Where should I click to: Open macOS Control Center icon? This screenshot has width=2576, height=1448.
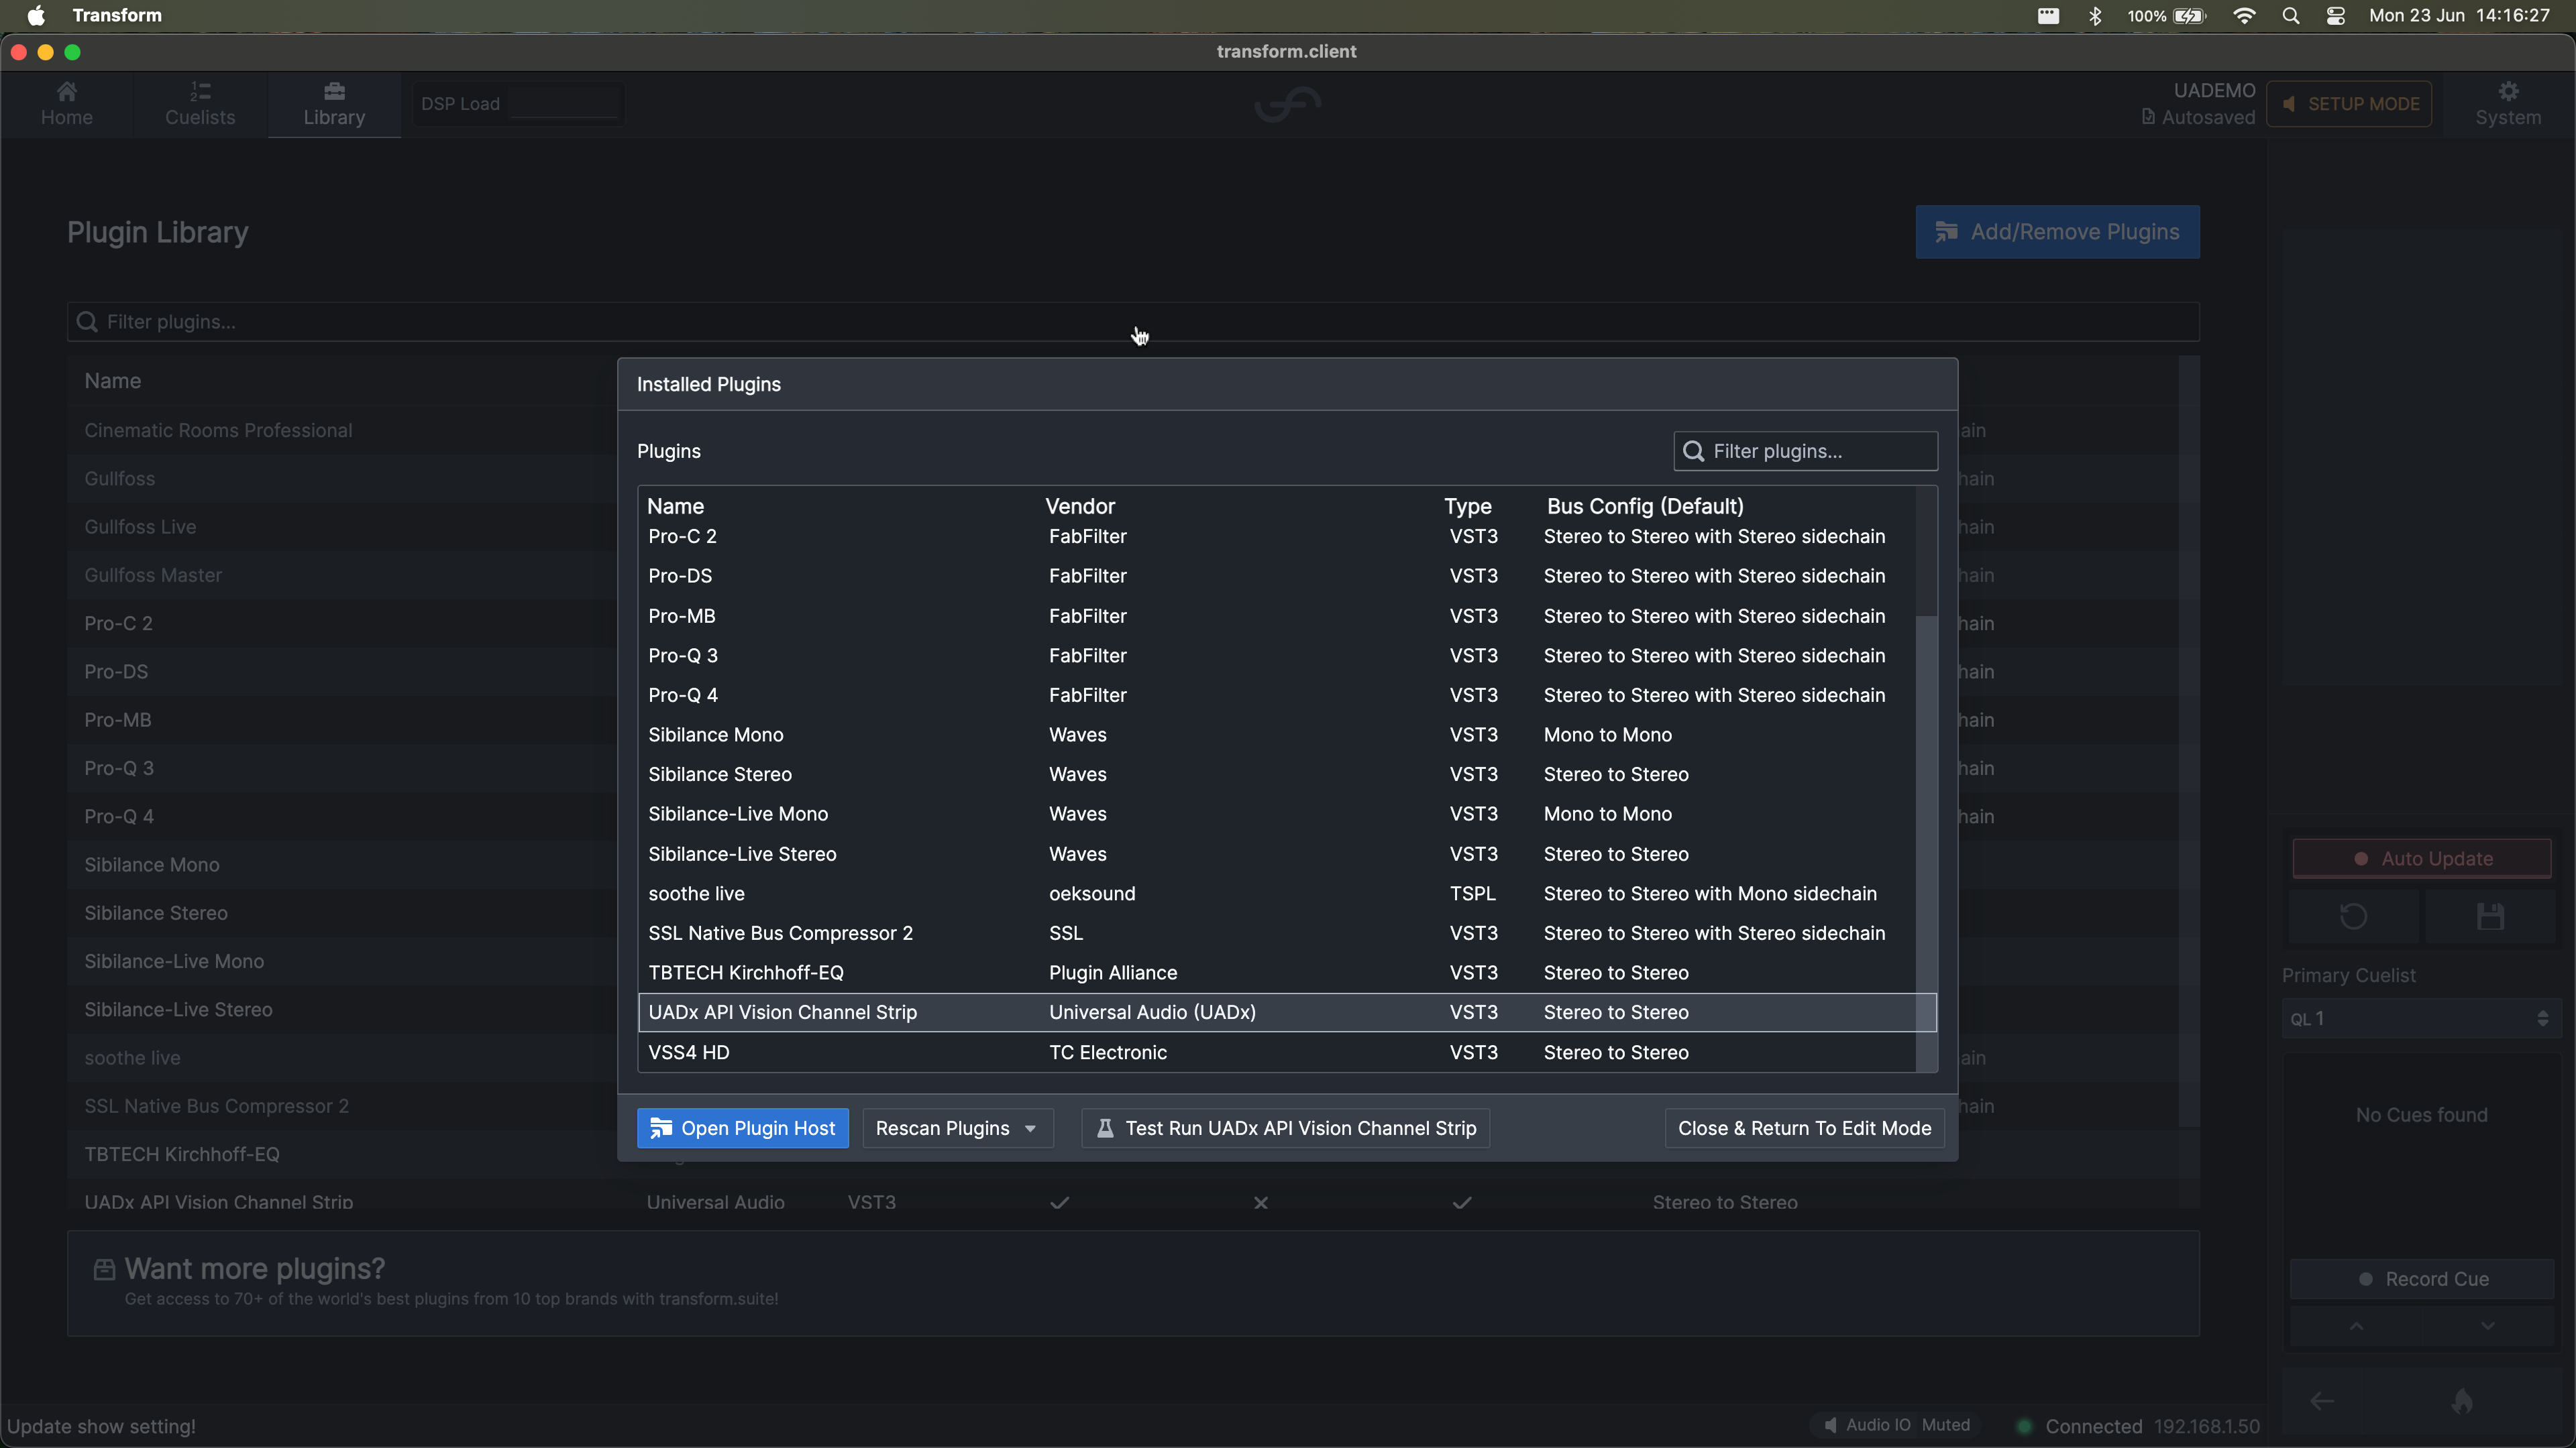2335,16
